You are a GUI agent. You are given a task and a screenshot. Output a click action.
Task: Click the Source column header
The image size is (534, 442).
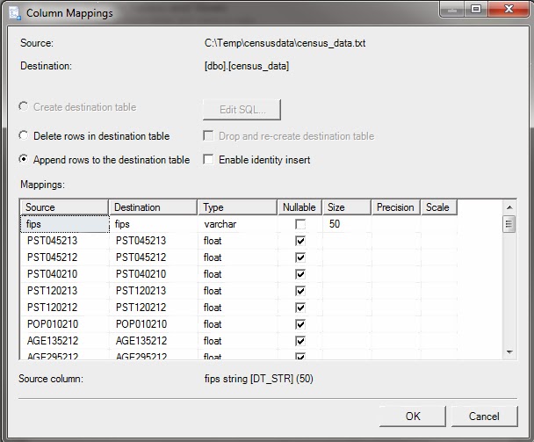coord(63,207)
